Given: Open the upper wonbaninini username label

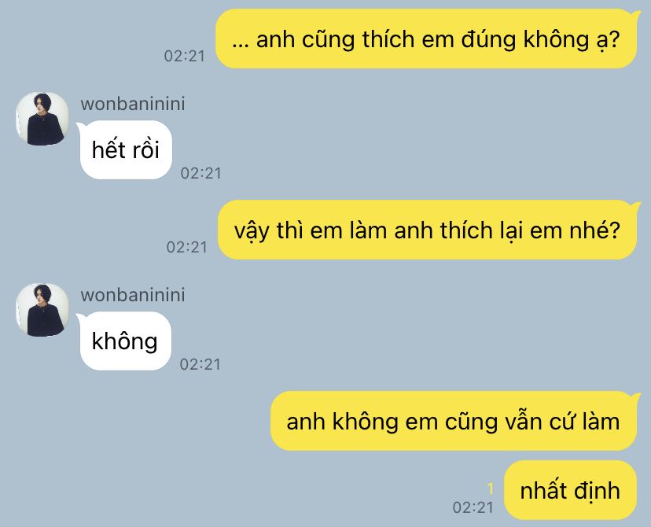Looking at the screenshot, I should [133, 104].
